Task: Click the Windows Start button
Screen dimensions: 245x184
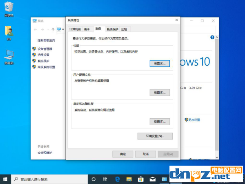Action: (5, 179)
